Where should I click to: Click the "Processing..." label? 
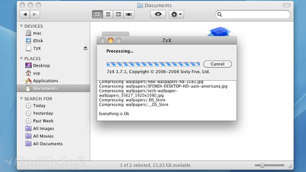pos(120,51)
